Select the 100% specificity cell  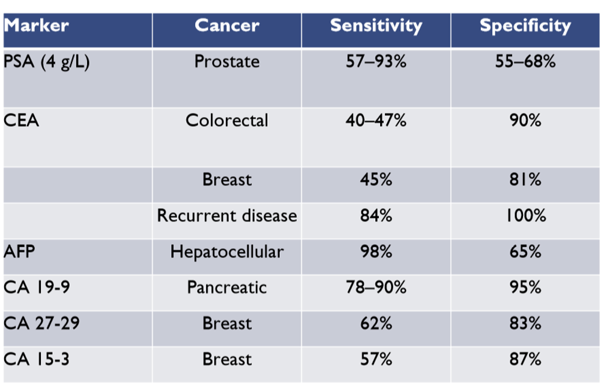coord(525,216)
